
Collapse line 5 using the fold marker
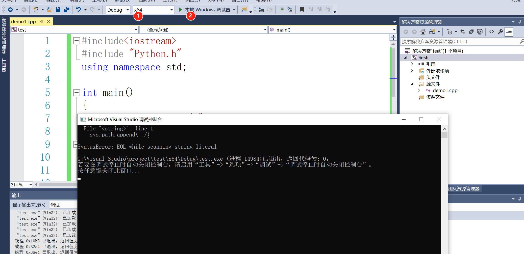77,92
